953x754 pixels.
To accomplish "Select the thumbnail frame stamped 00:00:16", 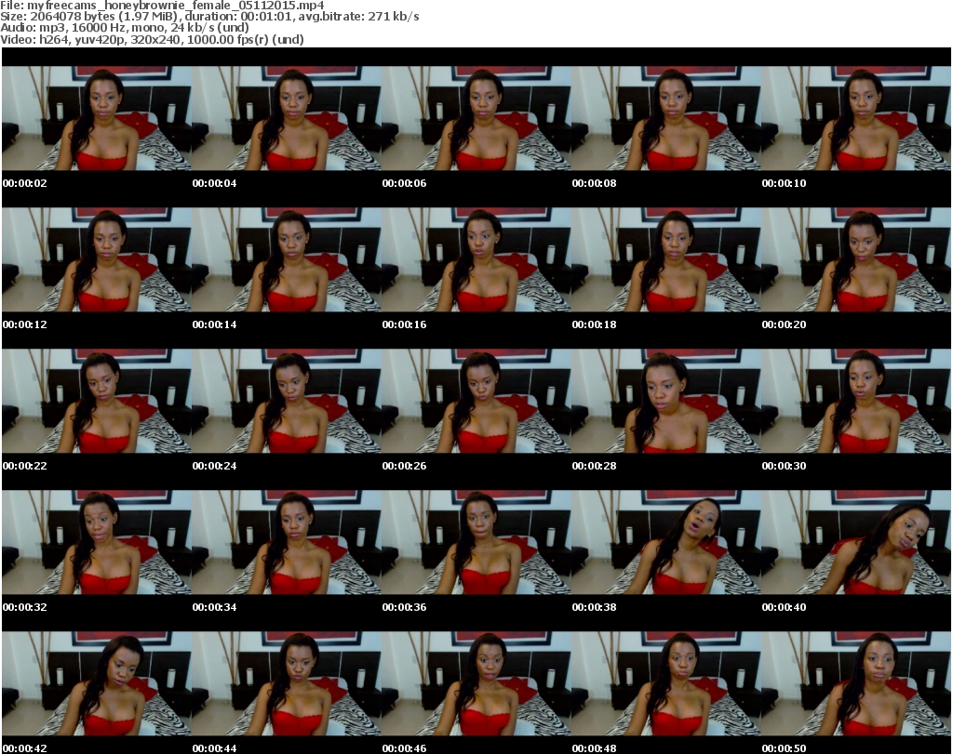I will point(476,259).
